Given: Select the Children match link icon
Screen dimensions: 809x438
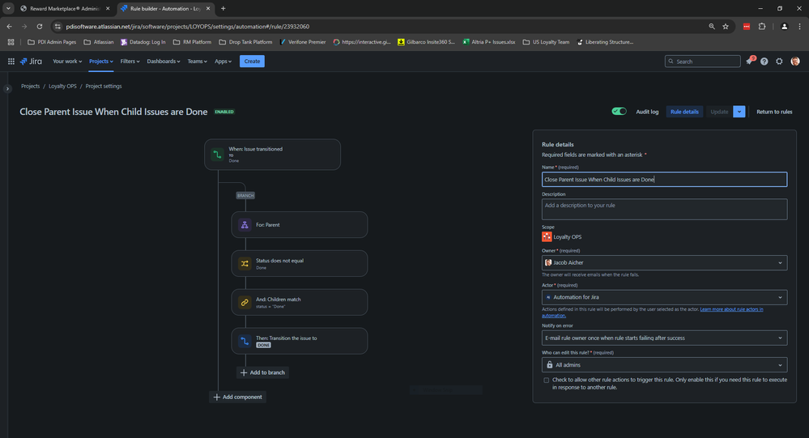Looking at the screenshot, I should click(245, 302).
